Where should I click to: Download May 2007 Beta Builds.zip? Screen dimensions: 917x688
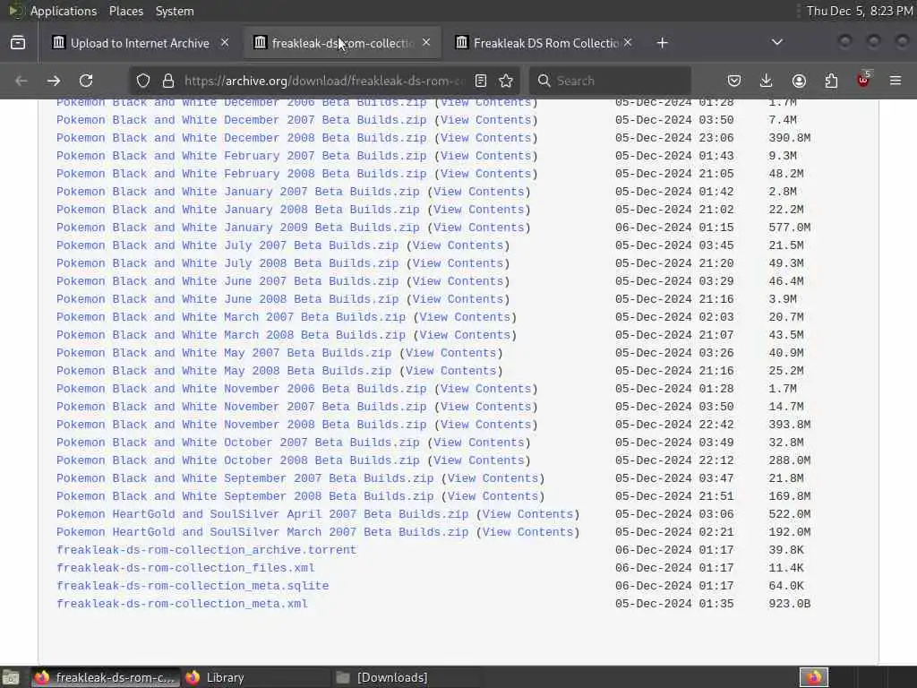[224, 353]
